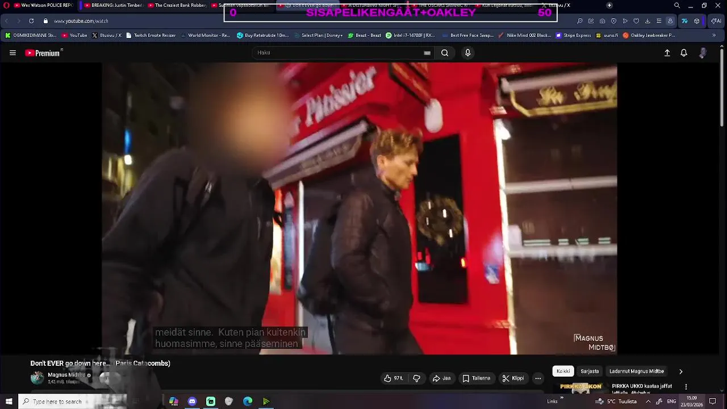Open the extensions cube icon

(697, 21)
